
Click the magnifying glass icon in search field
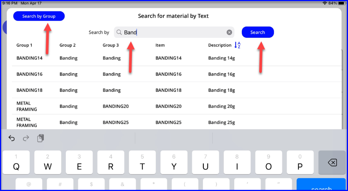(x=119, y=32)
